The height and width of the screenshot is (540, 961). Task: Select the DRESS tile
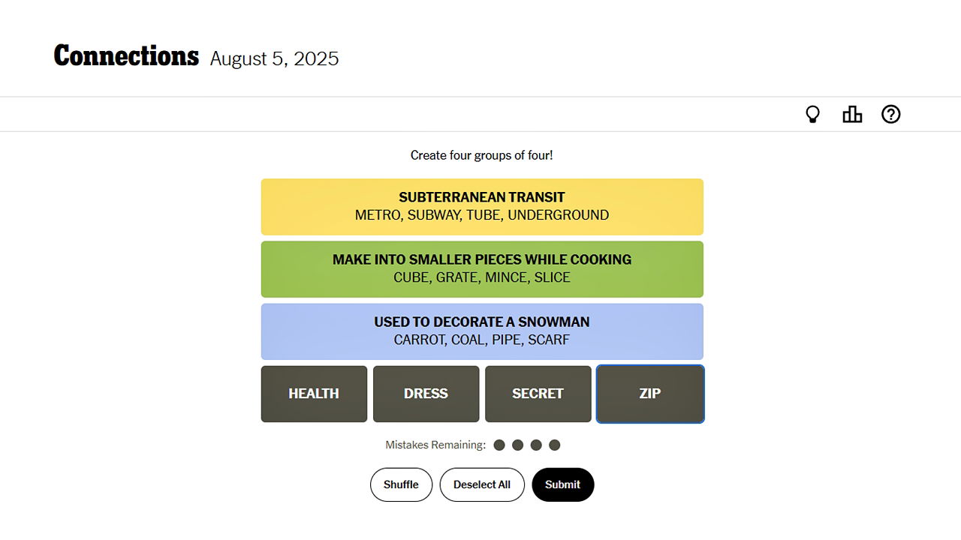(426, 394)
